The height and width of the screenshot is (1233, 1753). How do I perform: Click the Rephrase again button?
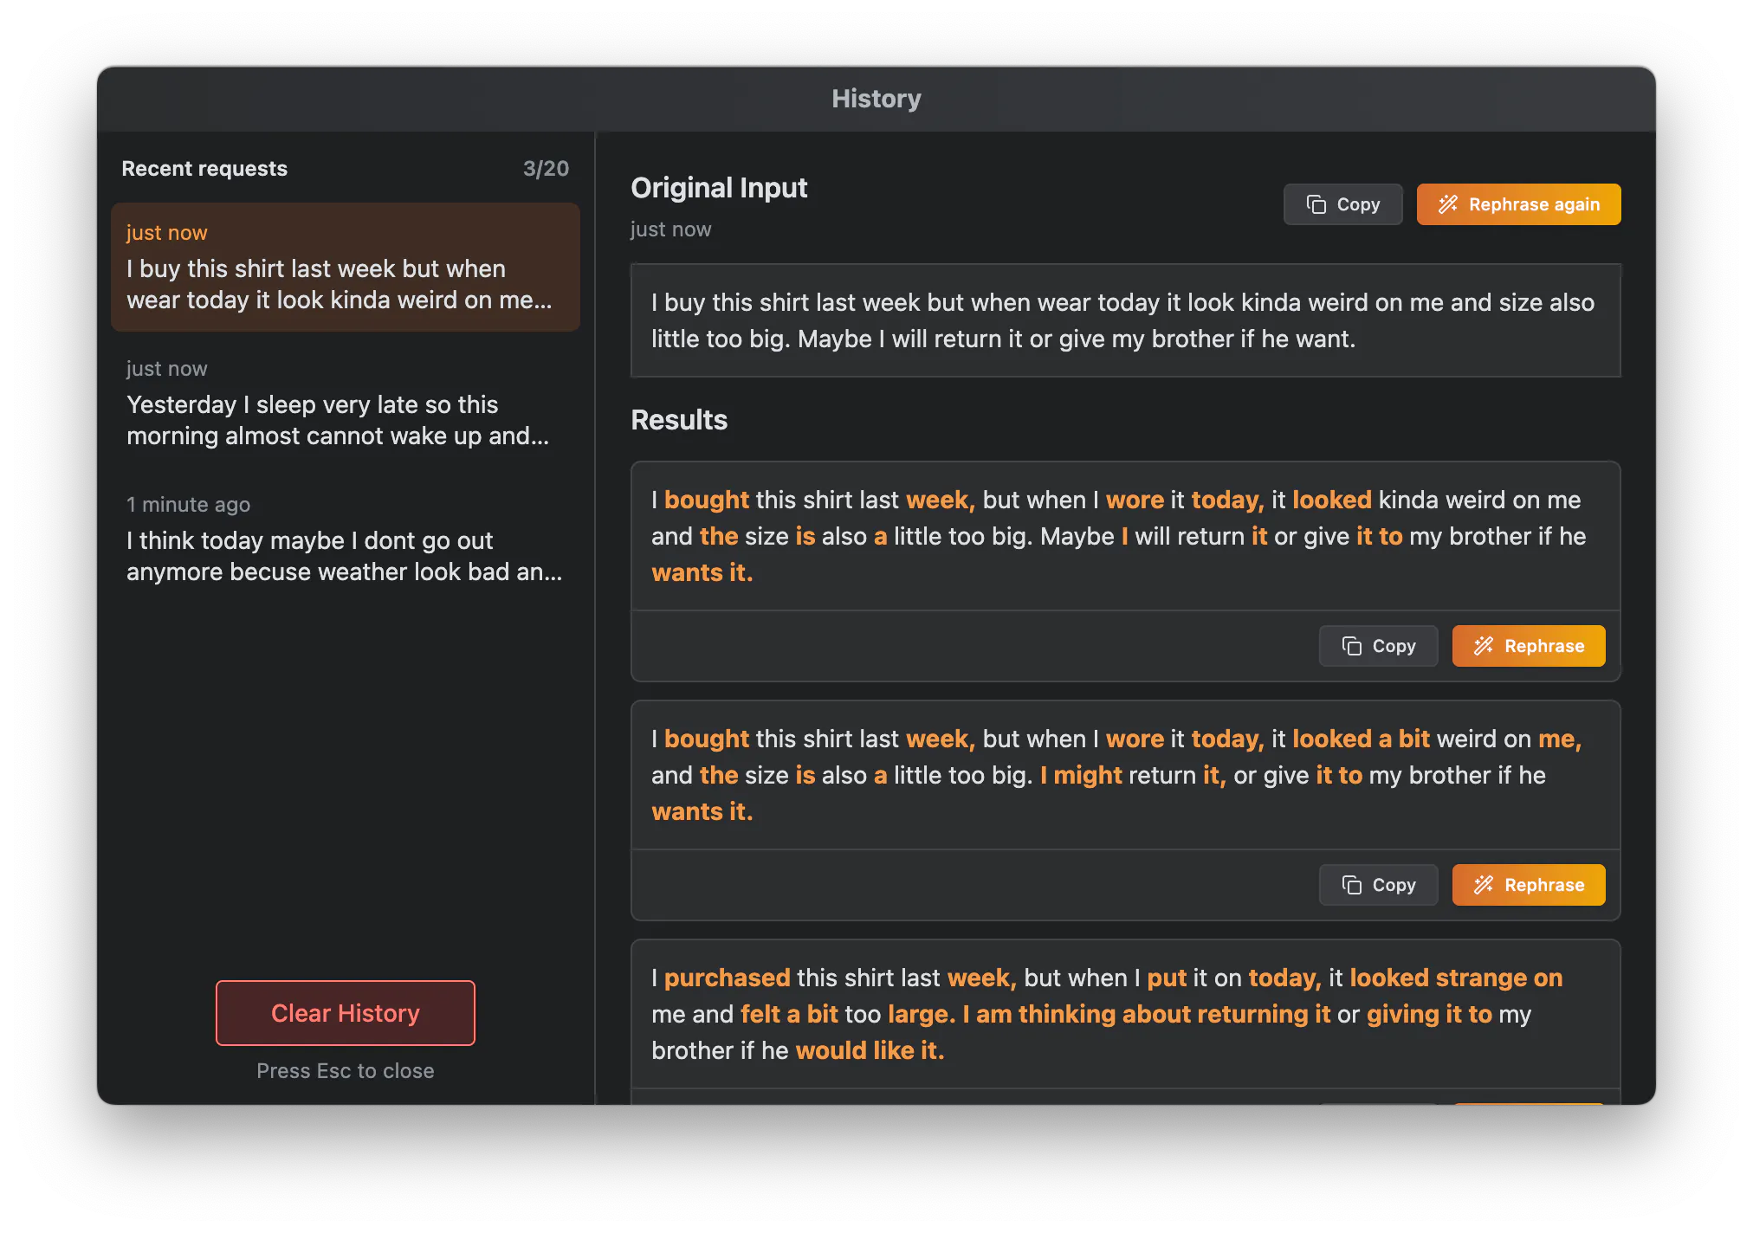pos(1518,204)
